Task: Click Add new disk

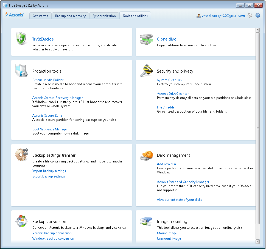Action: tap(167, 164)
